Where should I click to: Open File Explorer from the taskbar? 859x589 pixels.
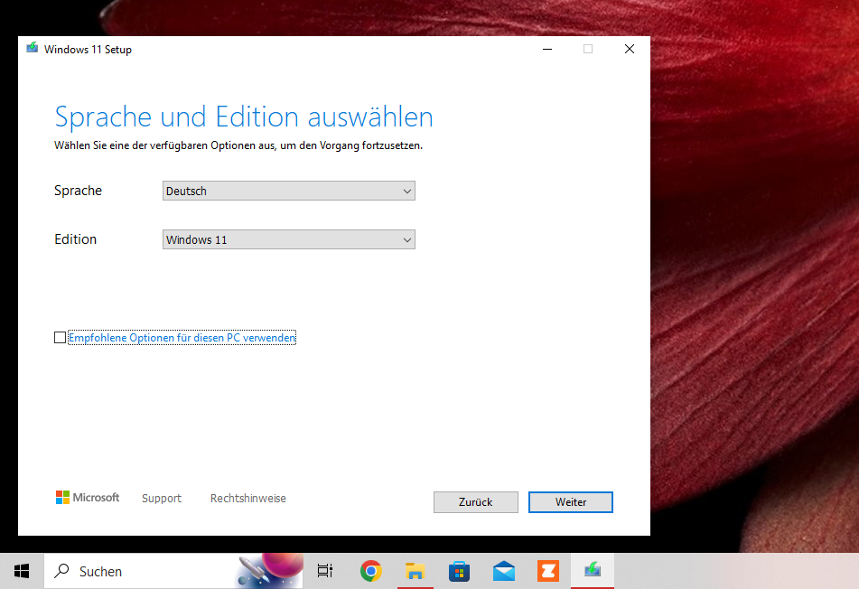tap(415, 571)
